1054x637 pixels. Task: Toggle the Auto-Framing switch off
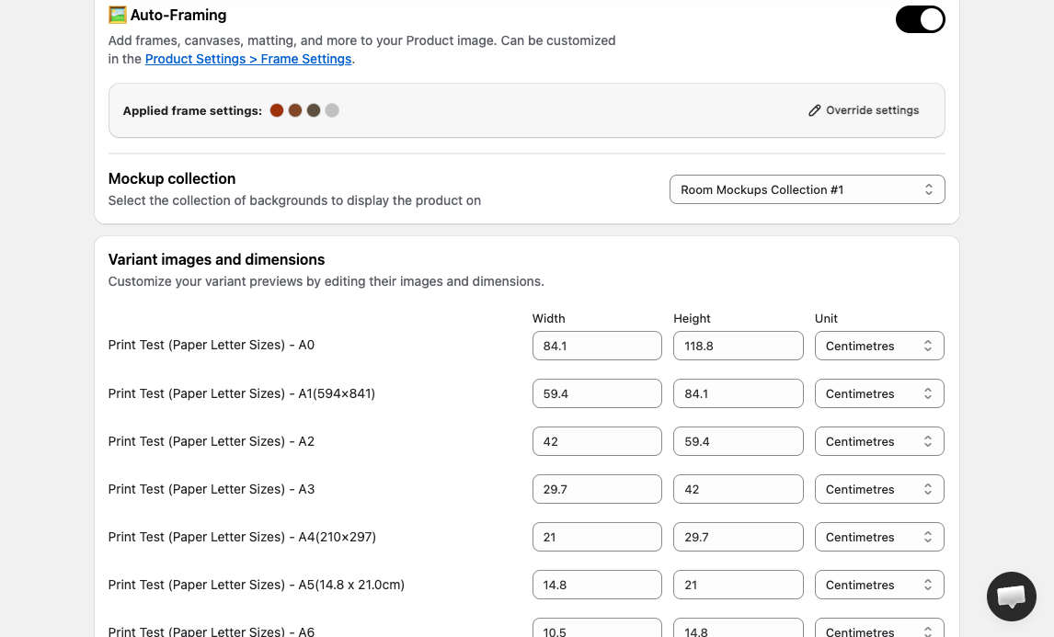(921, 19)
